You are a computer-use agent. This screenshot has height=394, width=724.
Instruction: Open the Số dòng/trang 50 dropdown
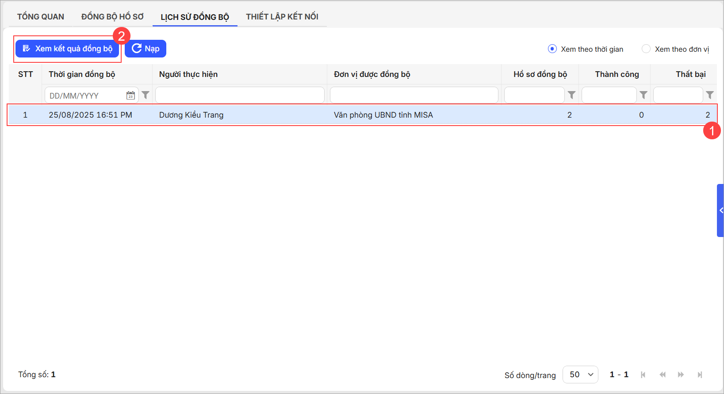pyautogui.click(x=580, y=375)
